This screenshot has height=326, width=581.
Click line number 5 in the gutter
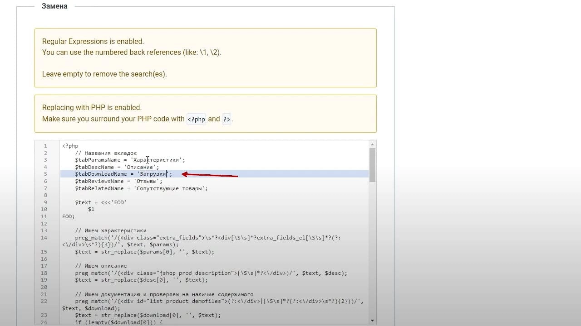45,174
